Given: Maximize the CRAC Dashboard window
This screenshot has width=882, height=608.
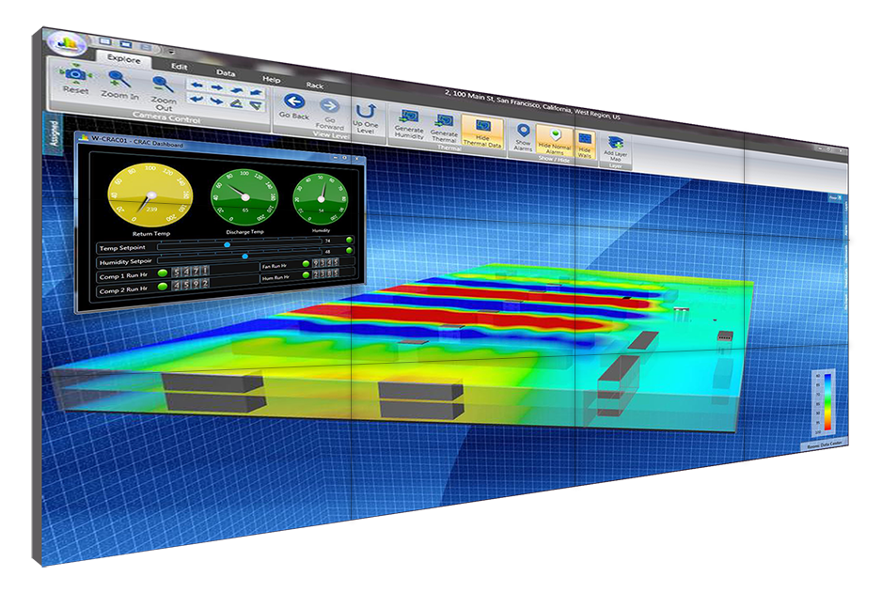Looking at the screenshot, I should [x=345, y=158].
